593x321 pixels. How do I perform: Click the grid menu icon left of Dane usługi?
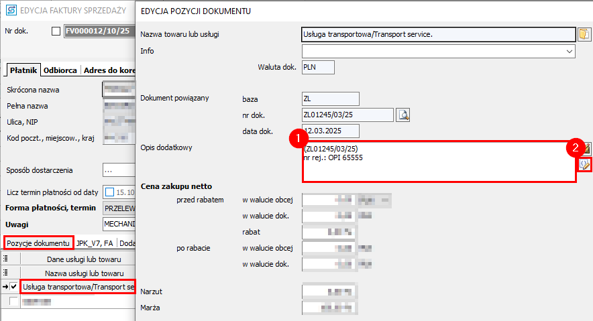(x=5, y=259)
